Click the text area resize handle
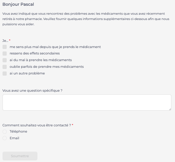This screenshot has height=162, width=175. point(170,109)
